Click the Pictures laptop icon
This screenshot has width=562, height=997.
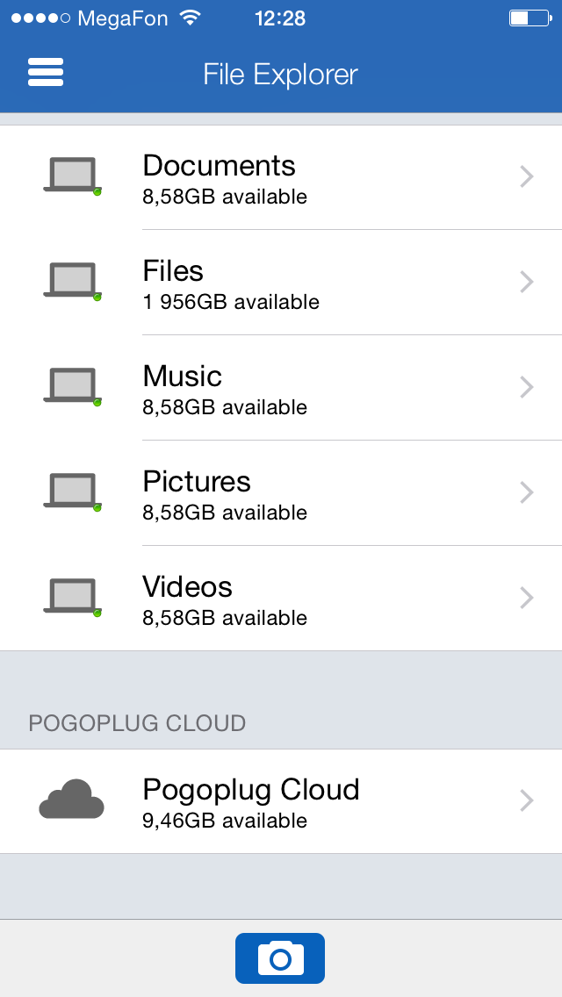(71, 491)
